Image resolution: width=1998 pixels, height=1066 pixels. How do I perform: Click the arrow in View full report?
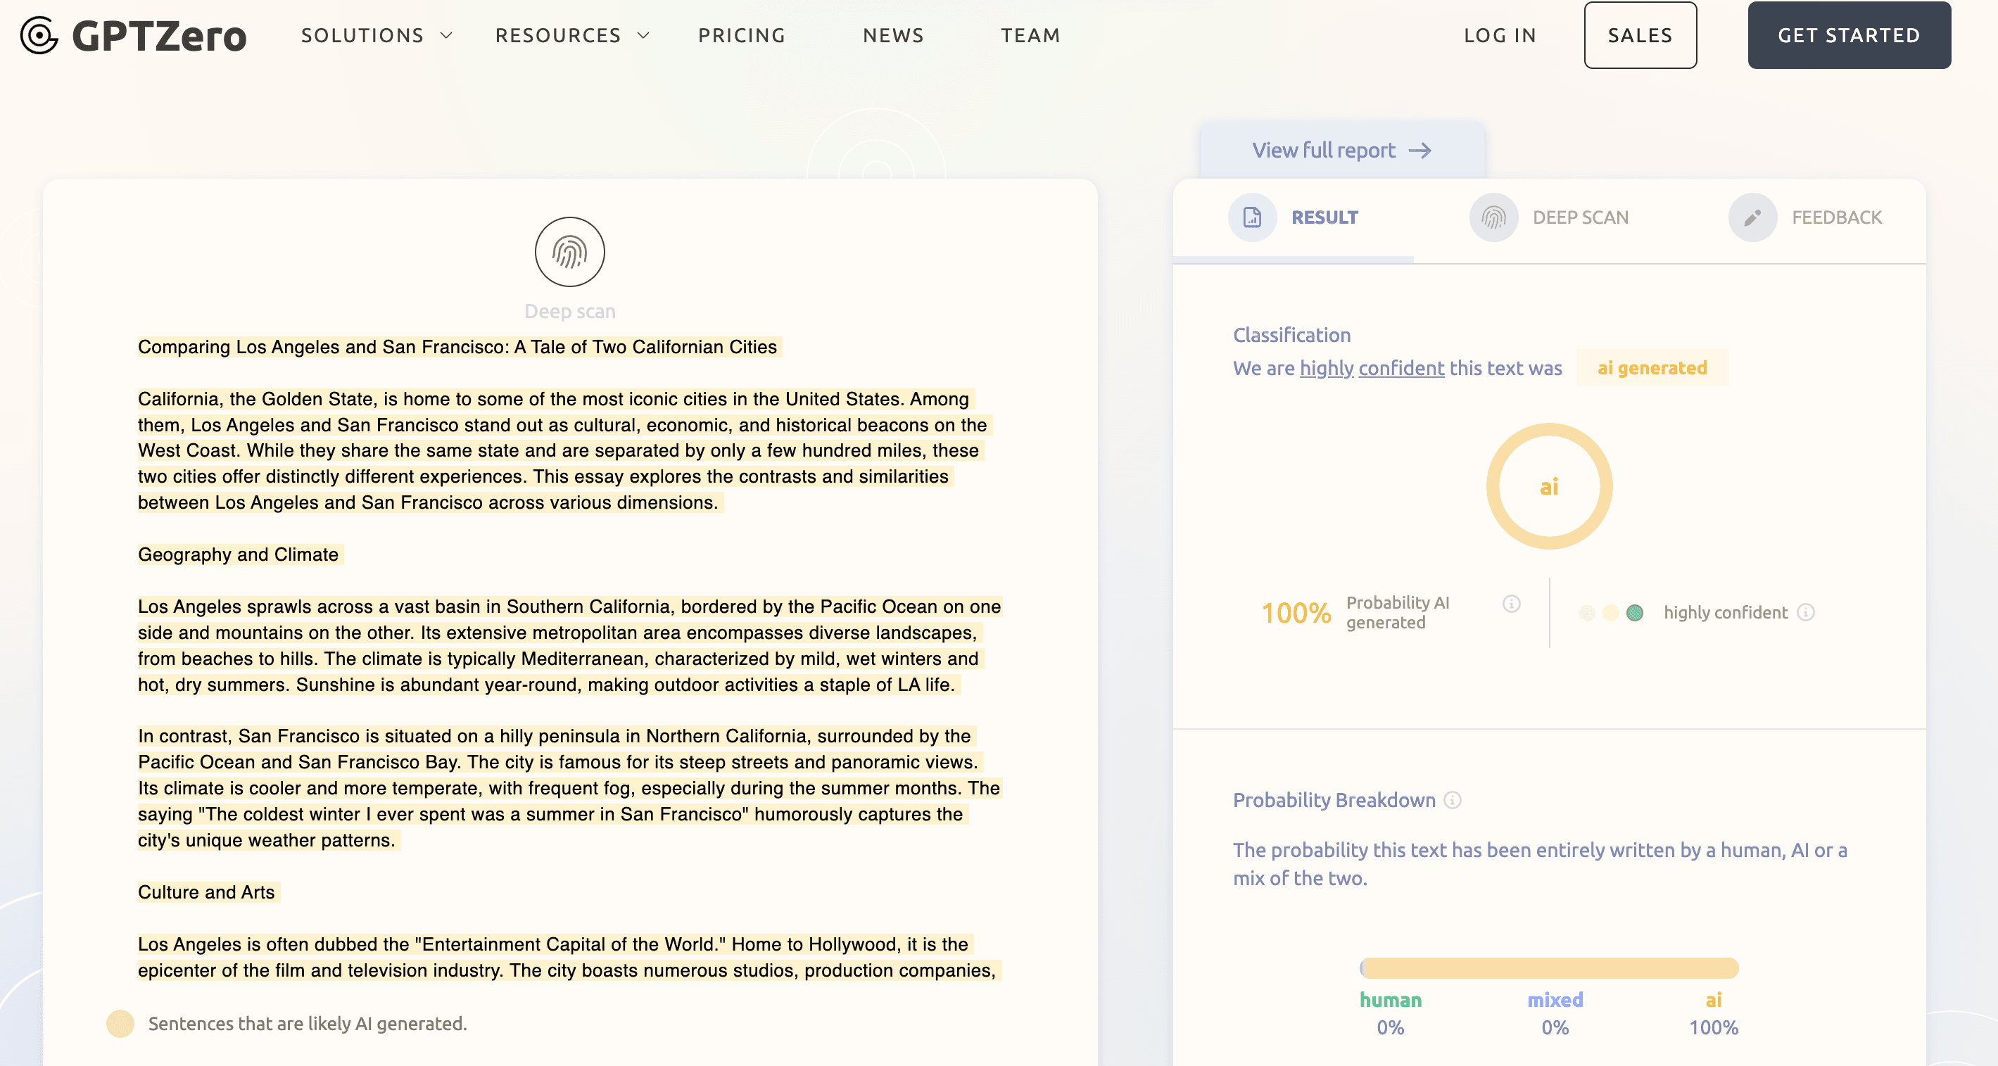(x=1420, y=151)
